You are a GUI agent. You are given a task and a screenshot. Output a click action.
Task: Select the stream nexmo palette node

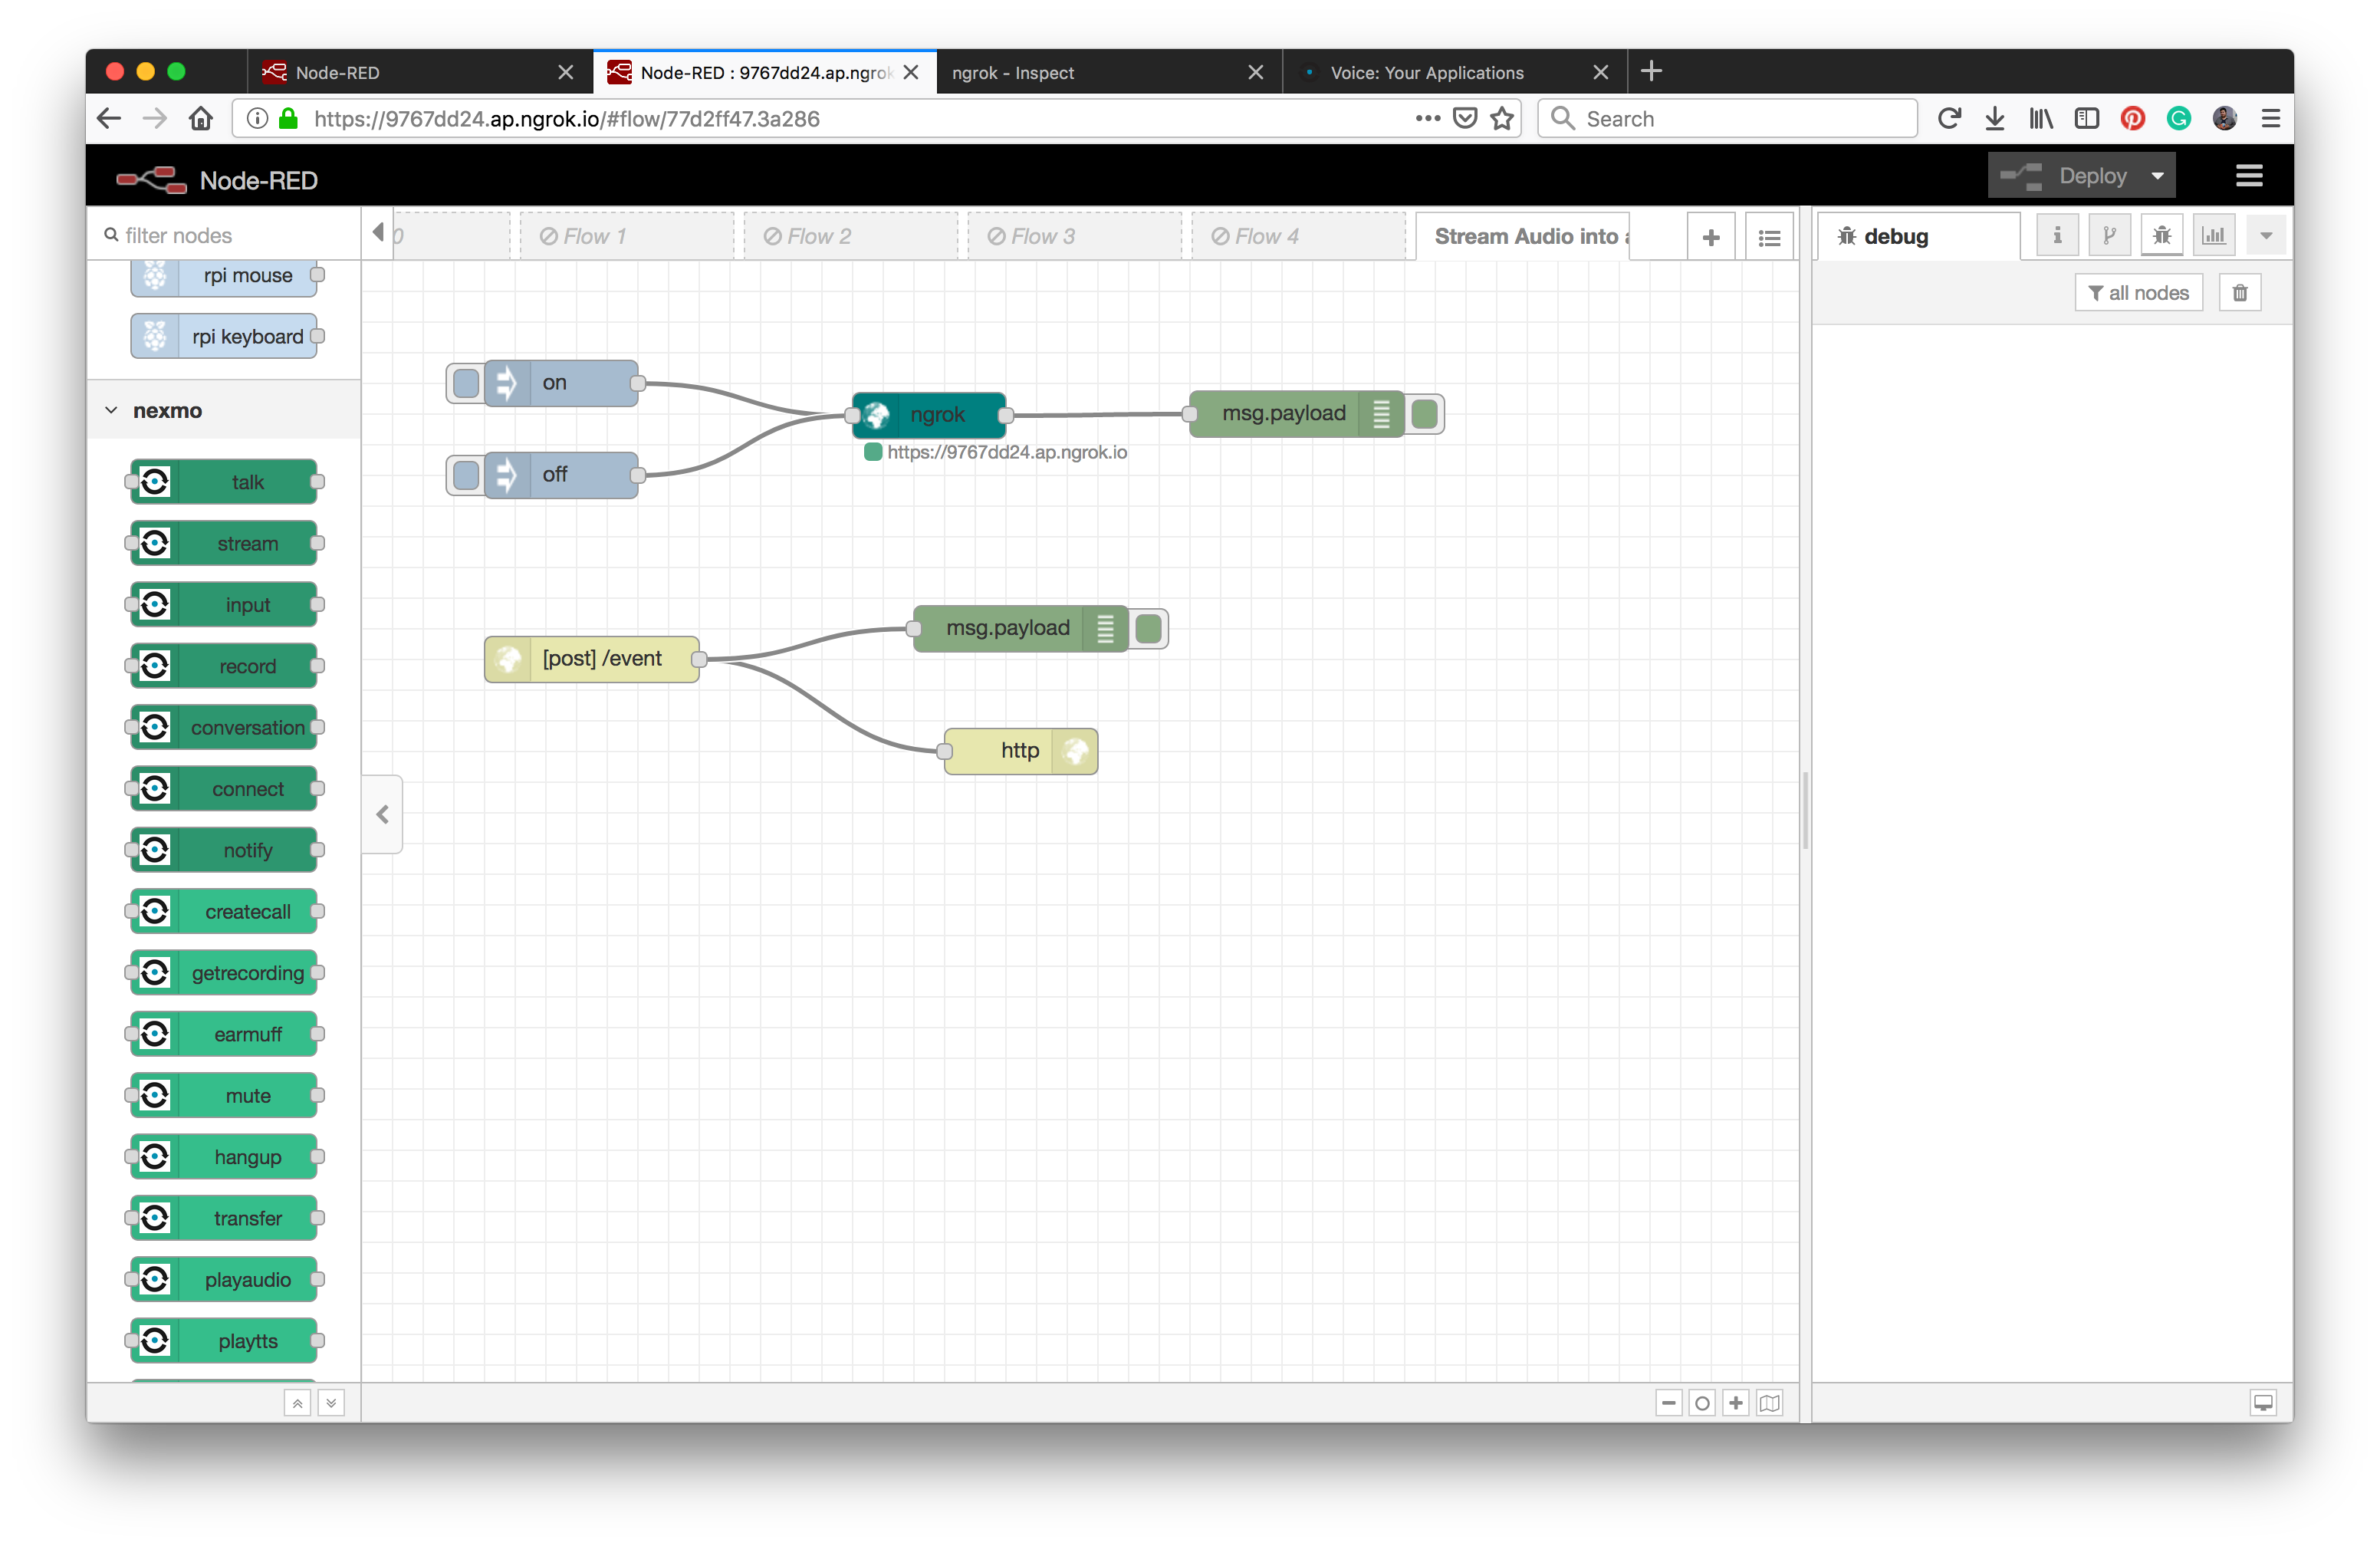pos(224,544)
